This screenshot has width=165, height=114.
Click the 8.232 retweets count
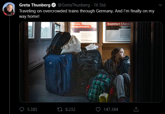click(70, 109)
